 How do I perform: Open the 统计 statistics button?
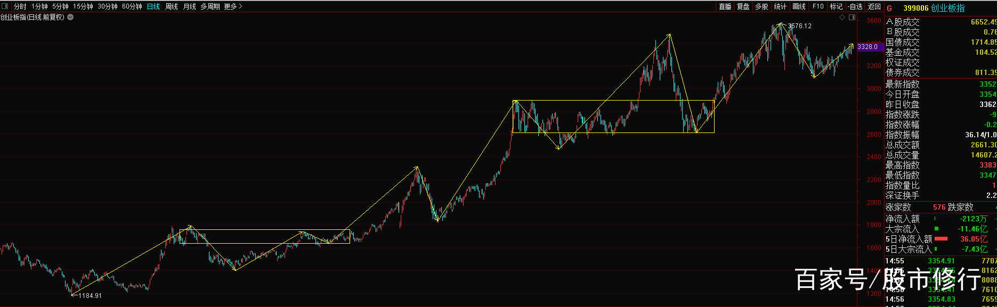[x=780, y=6]
